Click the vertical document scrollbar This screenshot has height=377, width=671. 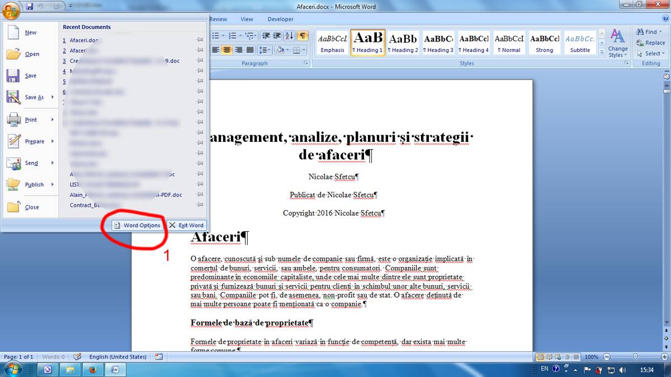click(x=667, y=204)
